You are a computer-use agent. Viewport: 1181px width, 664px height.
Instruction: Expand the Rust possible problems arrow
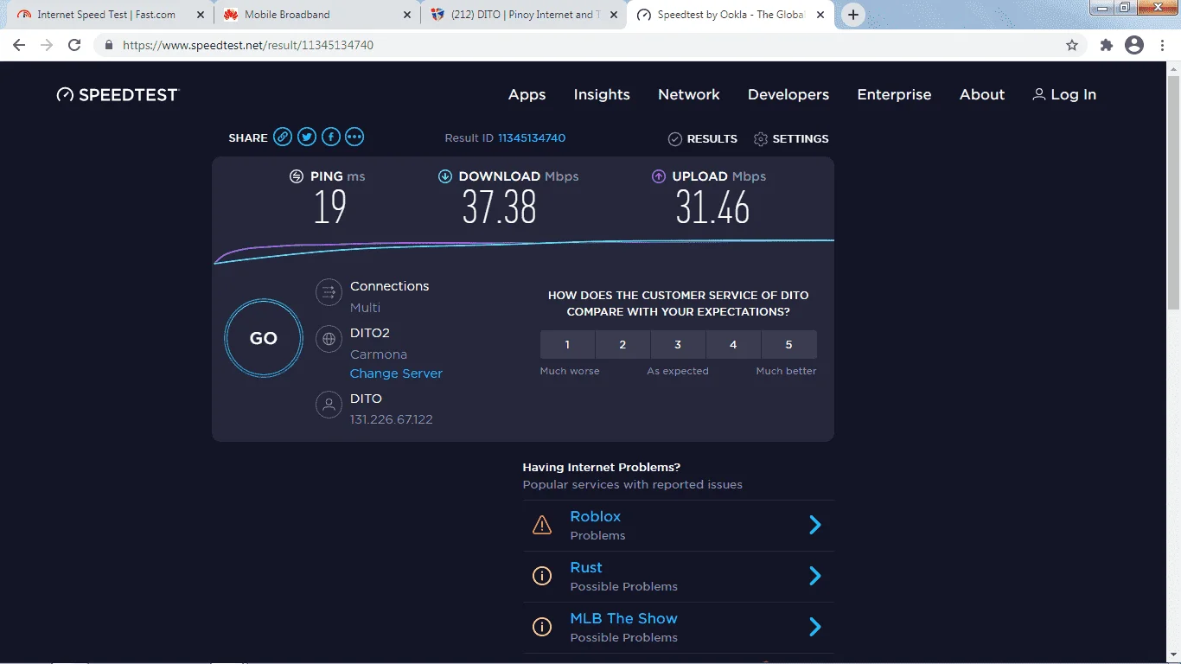click(x=814, y=576)
